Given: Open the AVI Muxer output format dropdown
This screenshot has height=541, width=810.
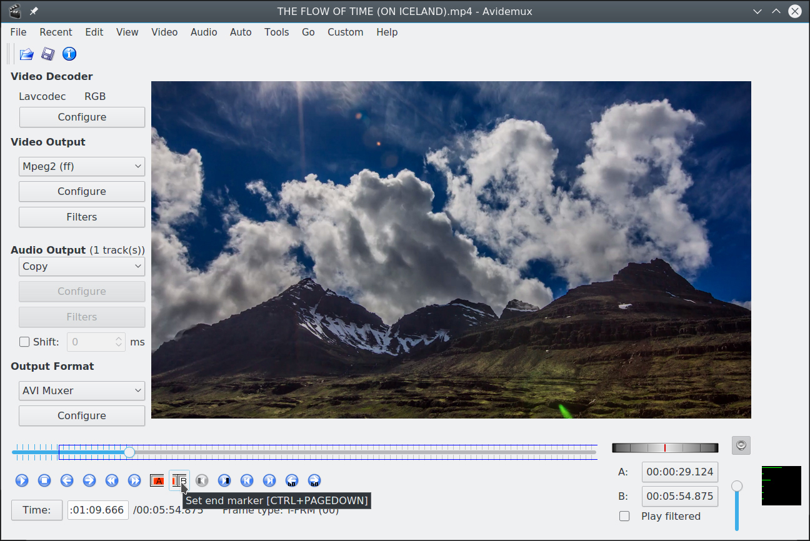Looking at the screenshot, I should [x=82, y=390].
